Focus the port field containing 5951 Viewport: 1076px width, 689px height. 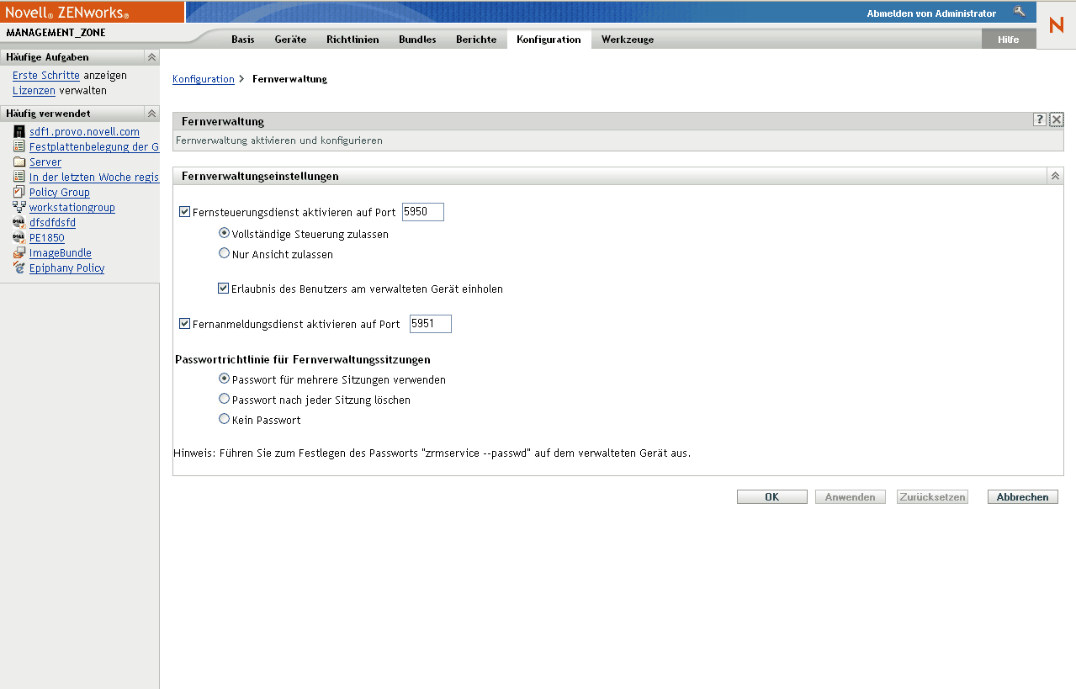[x=431, y=324]
